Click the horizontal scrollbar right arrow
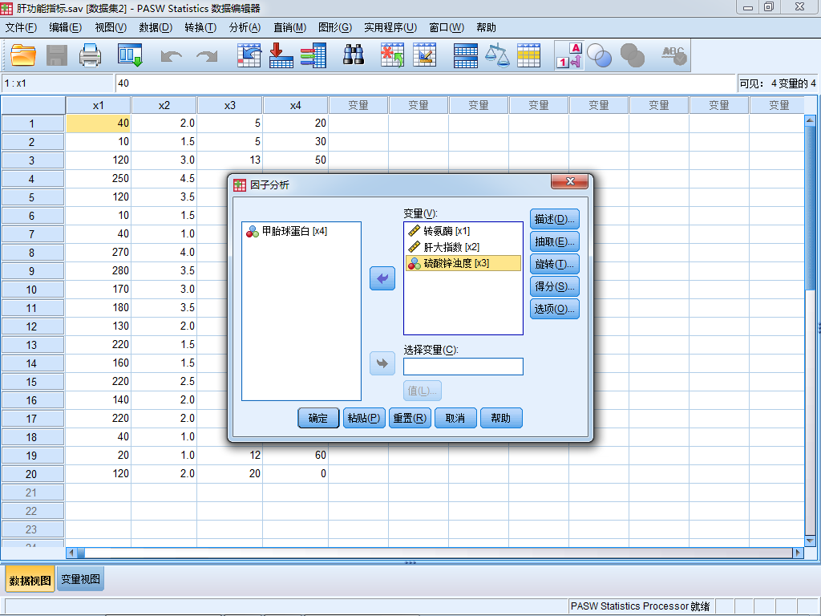This screenshot has width=821, height=616. pyautogui.click(x=798, y=552)
